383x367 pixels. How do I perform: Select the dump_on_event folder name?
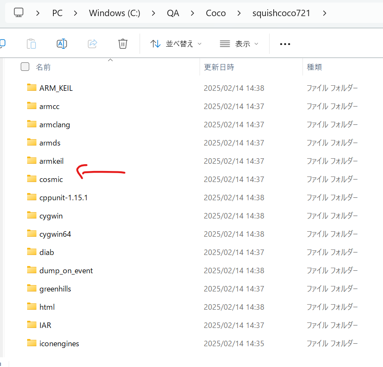point(66,271)
